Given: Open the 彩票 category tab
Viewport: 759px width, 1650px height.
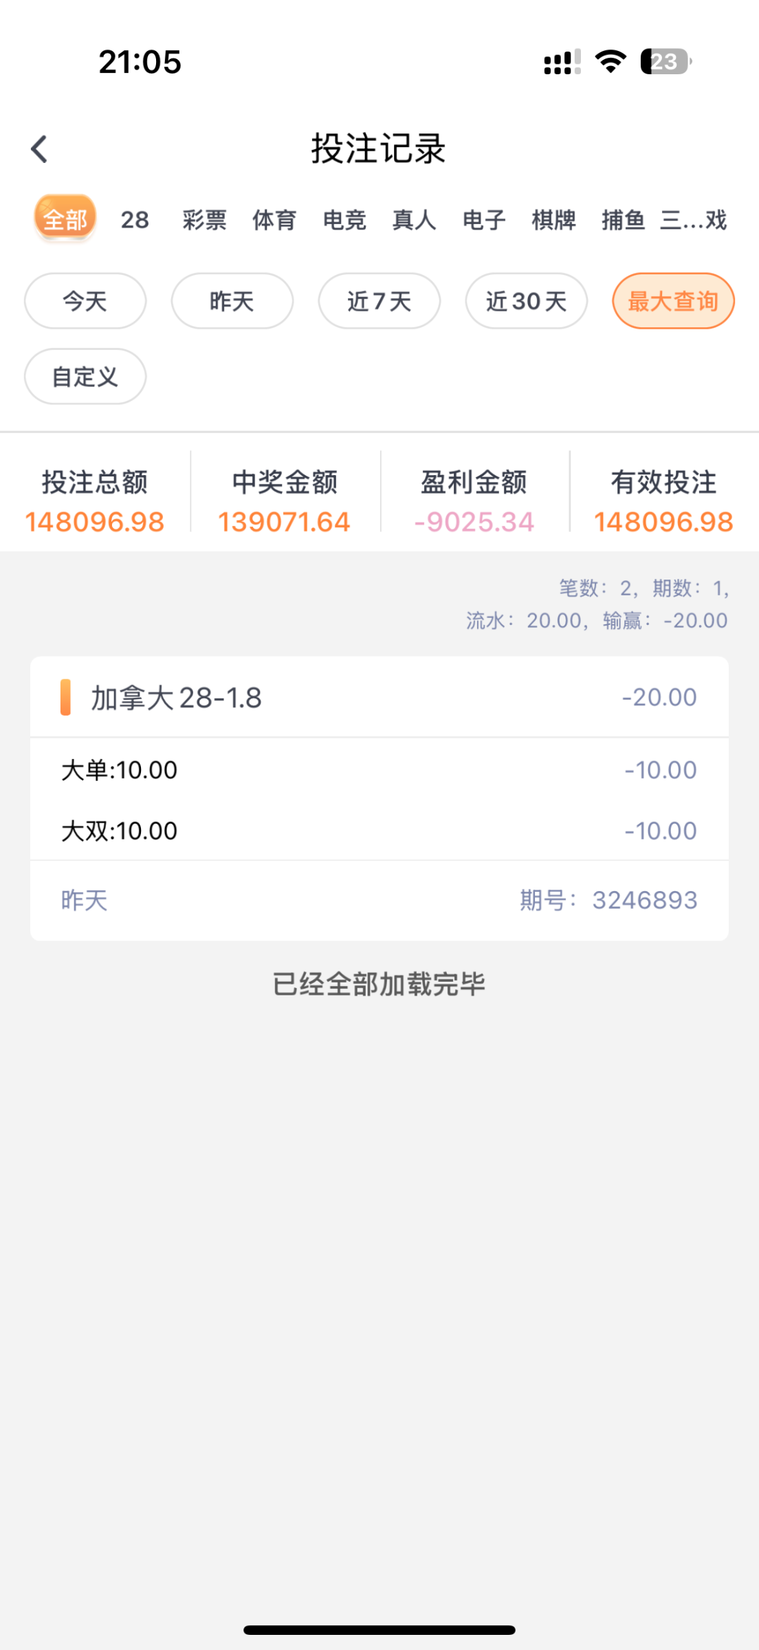Looking at the screenshot, I should click(204, 220).
